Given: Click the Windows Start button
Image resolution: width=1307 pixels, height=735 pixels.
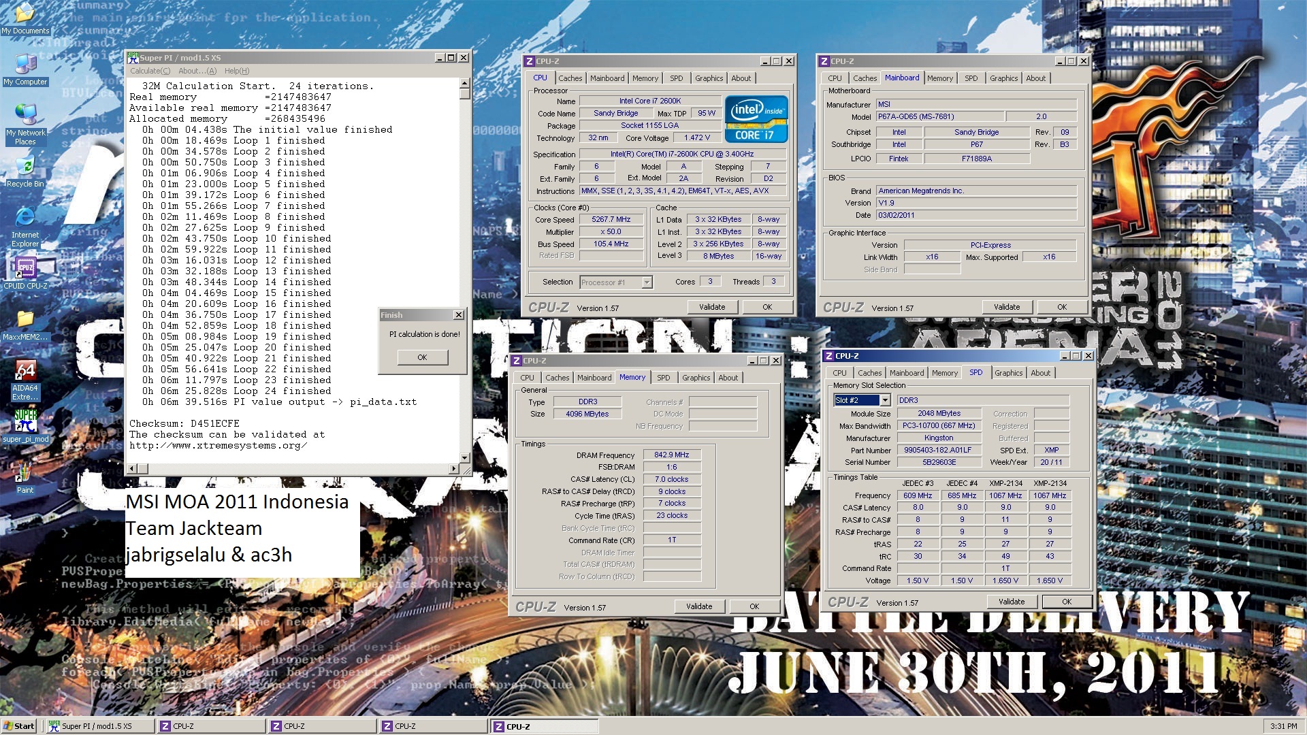Looking at the screenshot, I should (x=19, y=726).
